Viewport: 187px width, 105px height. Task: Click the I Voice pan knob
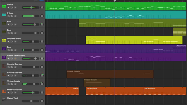click(x=42, y=7)
